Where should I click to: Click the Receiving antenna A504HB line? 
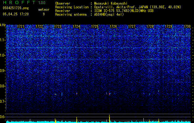(89, 14)
